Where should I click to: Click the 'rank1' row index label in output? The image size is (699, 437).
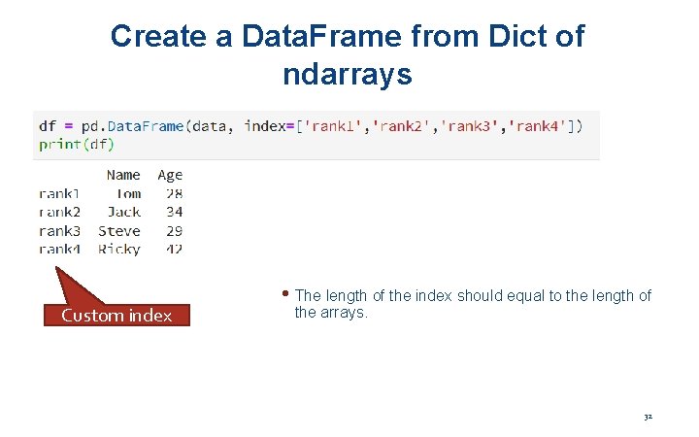(x=59, y=194)
